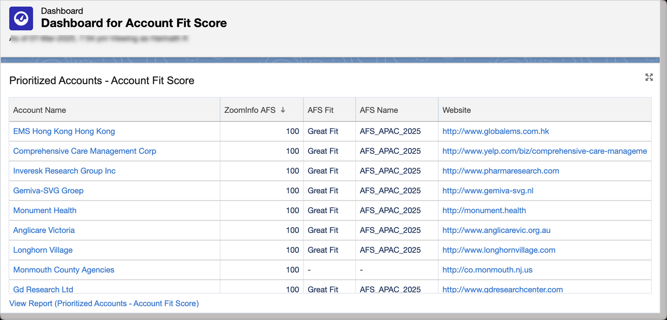Viewport: 667px width, 320px height.
Task: Open the Gemiva-SVG Groep account
Action: [x=48, y=190]
